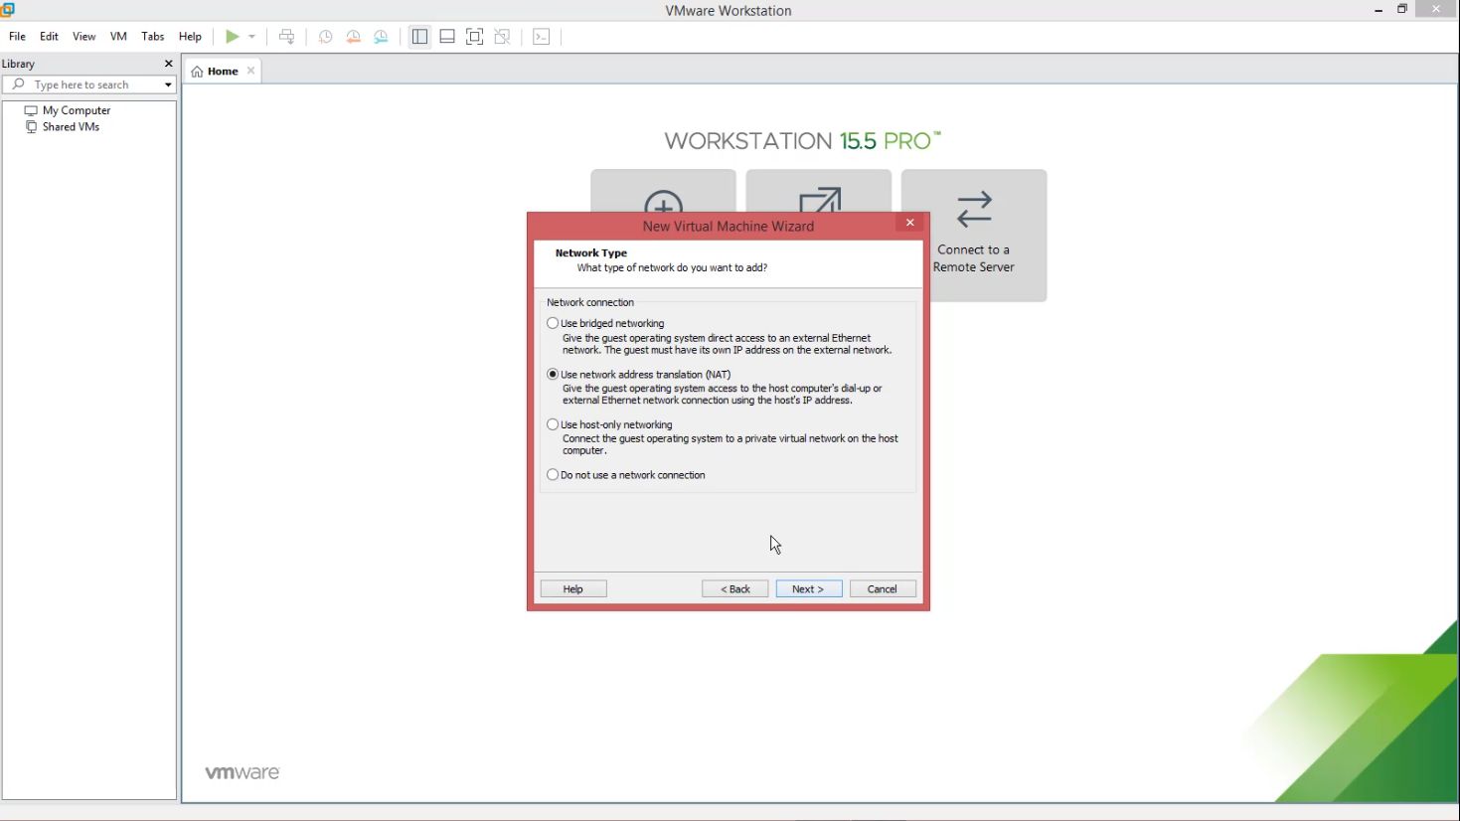Click the green Power On play icon
This screenshot has height=821, width=1460.
click(x=232, y=37)
